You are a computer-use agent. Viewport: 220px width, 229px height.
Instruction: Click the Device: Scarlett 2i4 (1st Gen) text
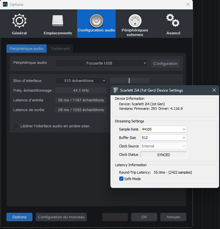click(142, 104)
